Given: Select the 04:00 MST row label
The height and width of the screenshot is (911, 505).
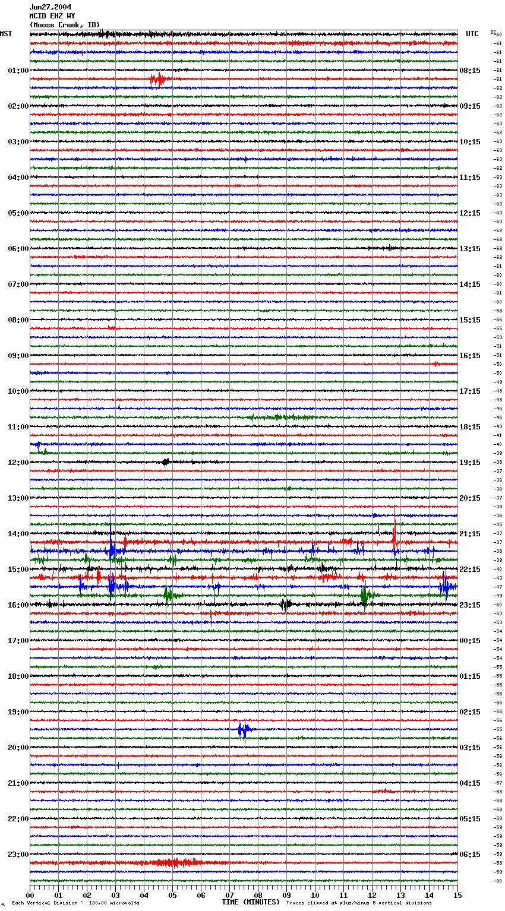Looking at the screenshot, I should 18,178.
